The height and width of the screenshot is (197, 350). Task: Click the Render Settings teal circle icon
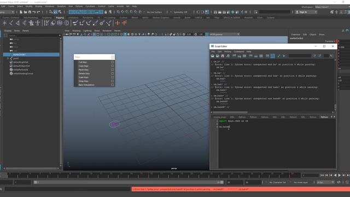pos(233,12)
